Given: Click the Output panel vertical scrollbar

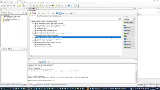Looking at the screenshot, I should (x=136, y=73).
